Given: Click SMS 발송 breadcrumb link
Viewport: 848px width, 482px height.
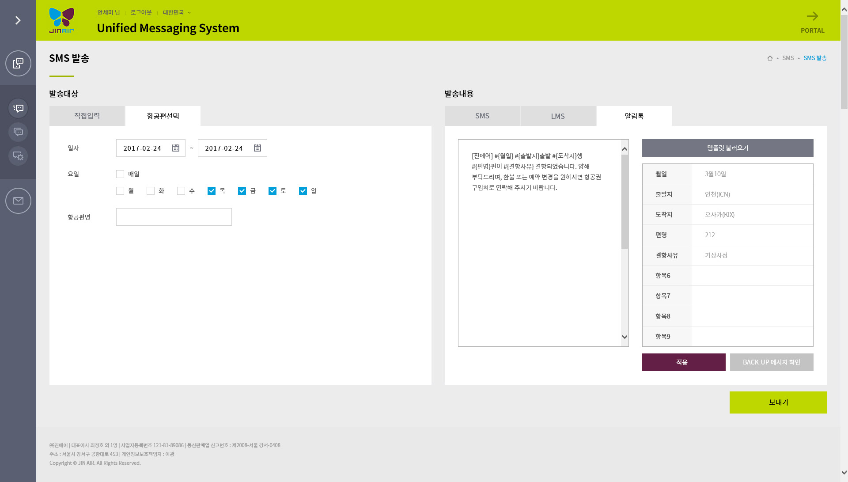Looking at the screenshot, I should 815,58.
